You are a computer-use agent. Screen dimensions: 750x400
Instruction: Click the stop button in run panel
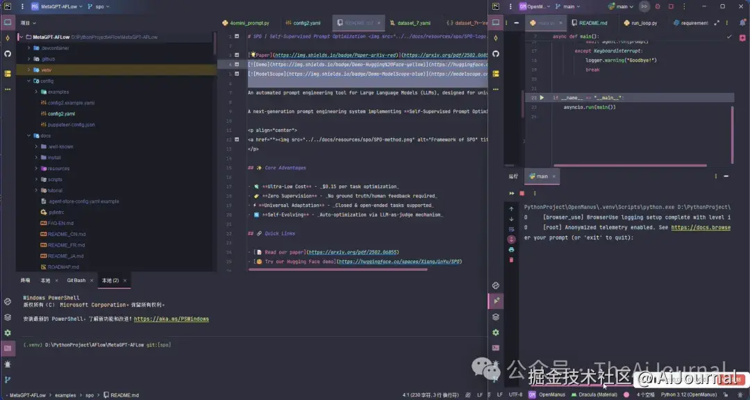522,193
